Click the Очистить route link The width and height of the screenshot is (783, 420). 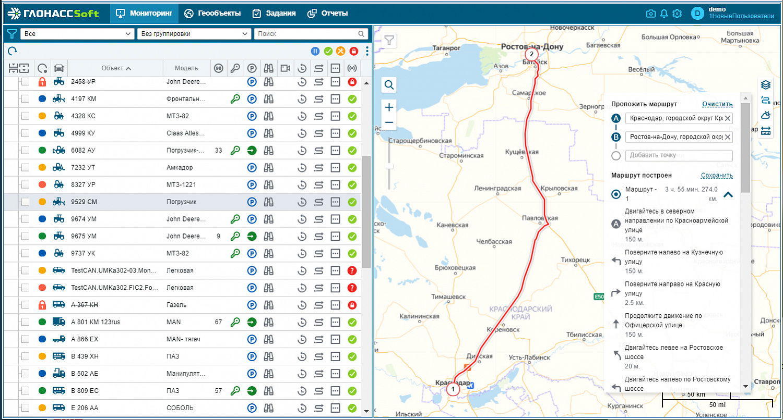(717, 104)
